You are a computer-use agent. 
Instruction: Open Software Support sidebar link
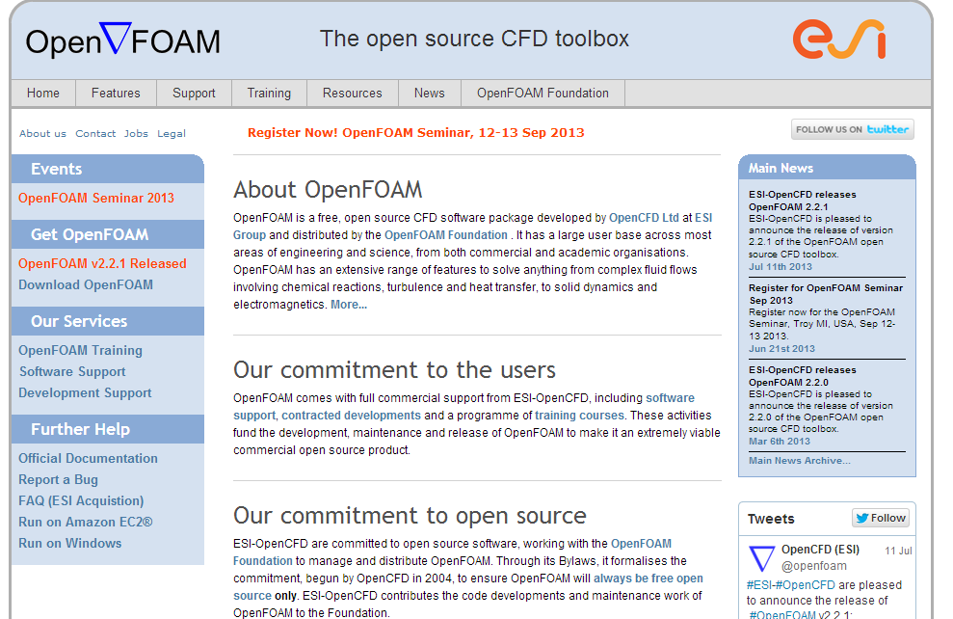(x=72, y=372)
